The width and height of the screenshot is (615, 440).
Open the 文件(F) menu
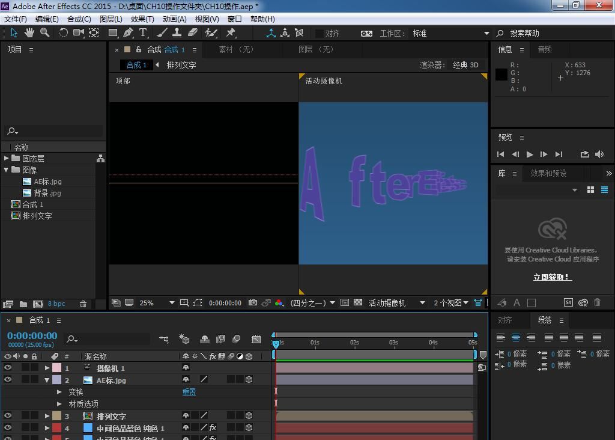pyautogui.click(x=16, y=19)
